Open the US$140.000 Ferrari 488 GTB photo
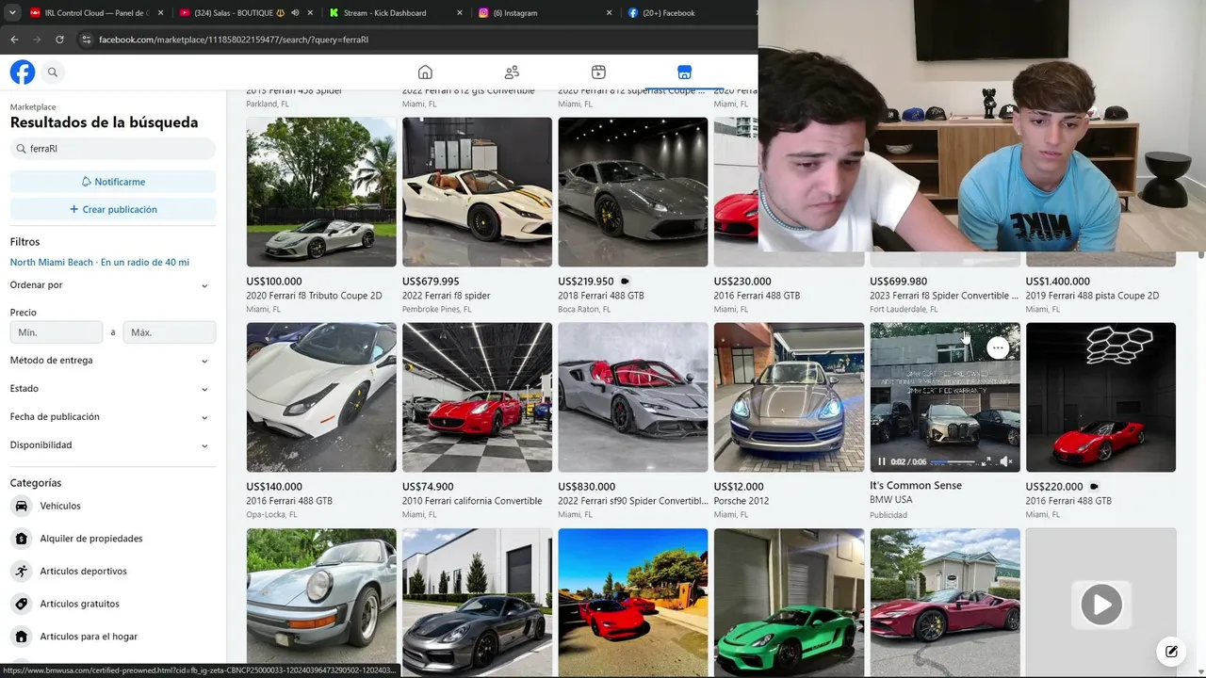This screenshot has width=1206, height=678. tap(321, 397)
